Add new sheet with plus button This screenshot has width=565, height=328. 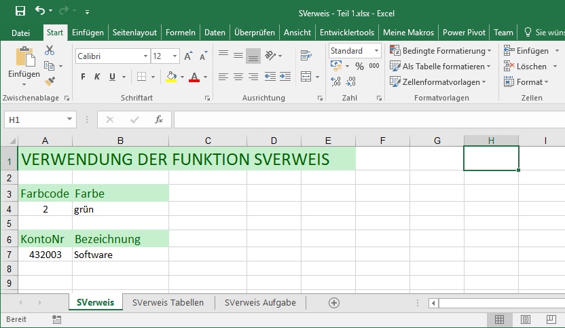click(x=333, y=303)
